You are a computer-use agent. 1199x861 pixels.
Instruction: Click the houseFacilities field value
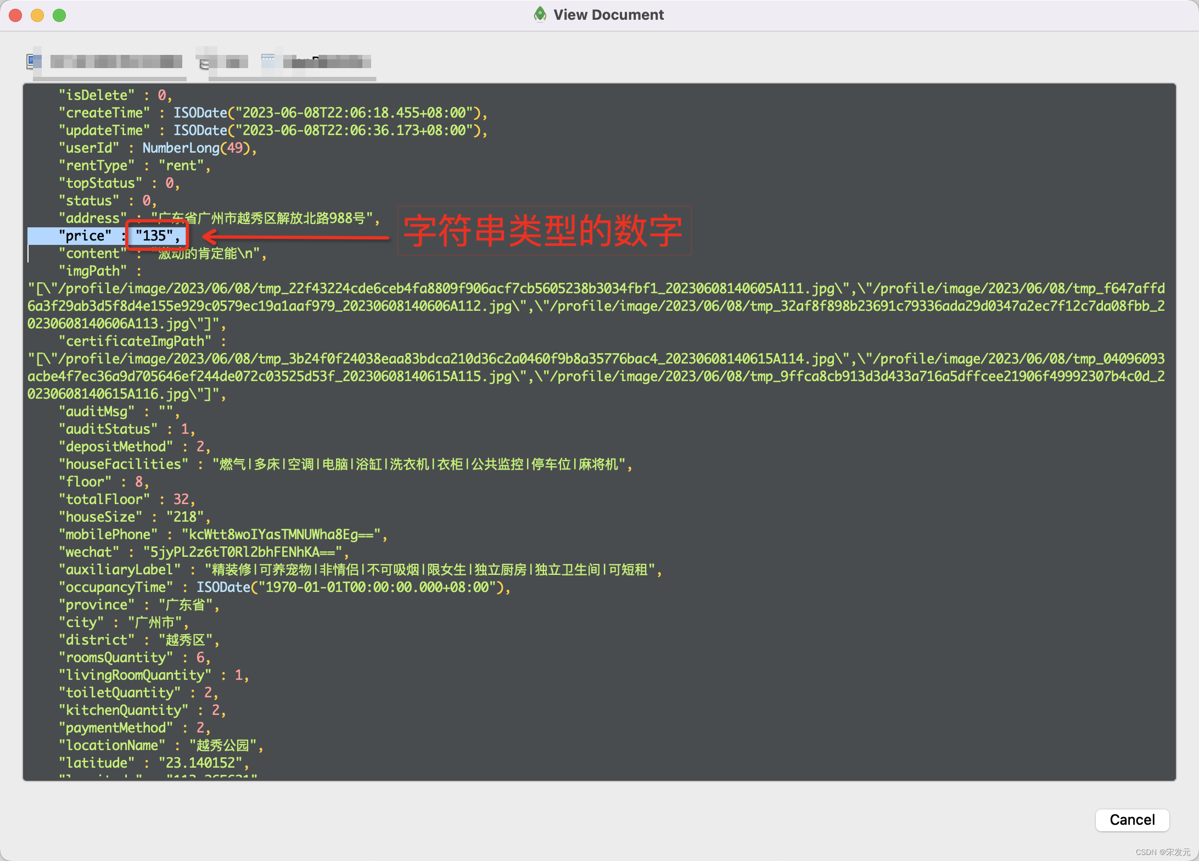(x=423, y=464)
